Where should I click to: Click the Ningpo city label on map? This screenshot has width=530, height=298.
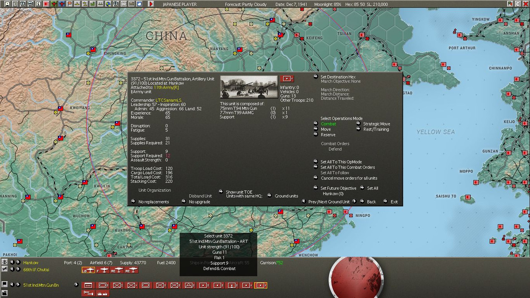(x=363, y=215)
